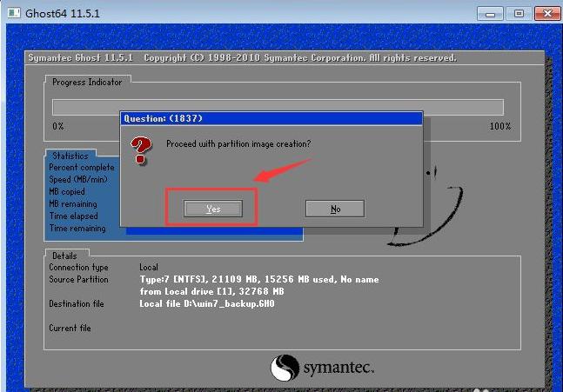Select the Progress Indicator label

click(87, 82)
